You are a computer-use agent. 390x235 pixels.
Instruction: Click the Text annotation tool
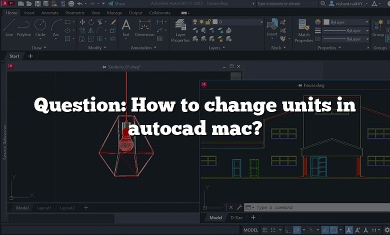click(125, 28)
